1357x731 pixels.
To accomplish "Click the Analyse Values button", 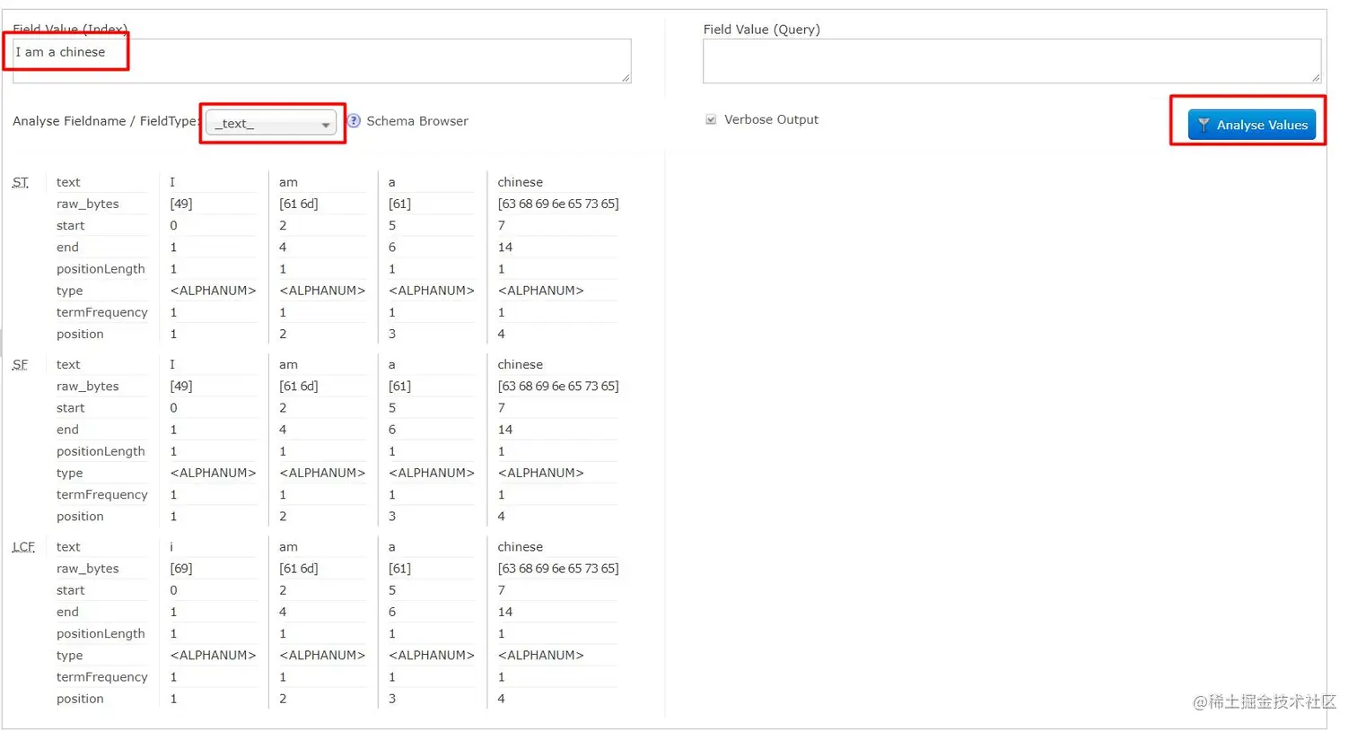I will pos(1251,125).
